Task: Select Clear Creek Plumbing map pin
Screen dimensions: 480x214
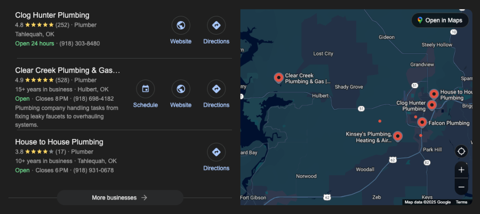Action: point(278,78)
